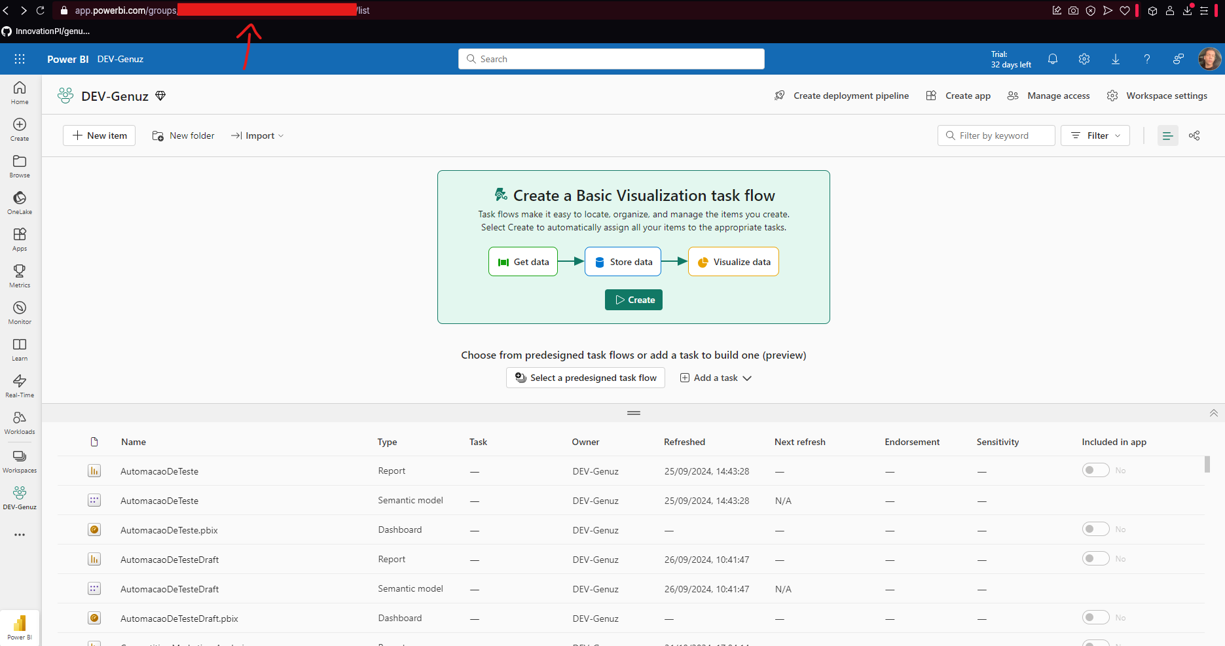Click the notifications bell icon
The width and height of the screenshot is (1225, 646).
coord(1052,59)
